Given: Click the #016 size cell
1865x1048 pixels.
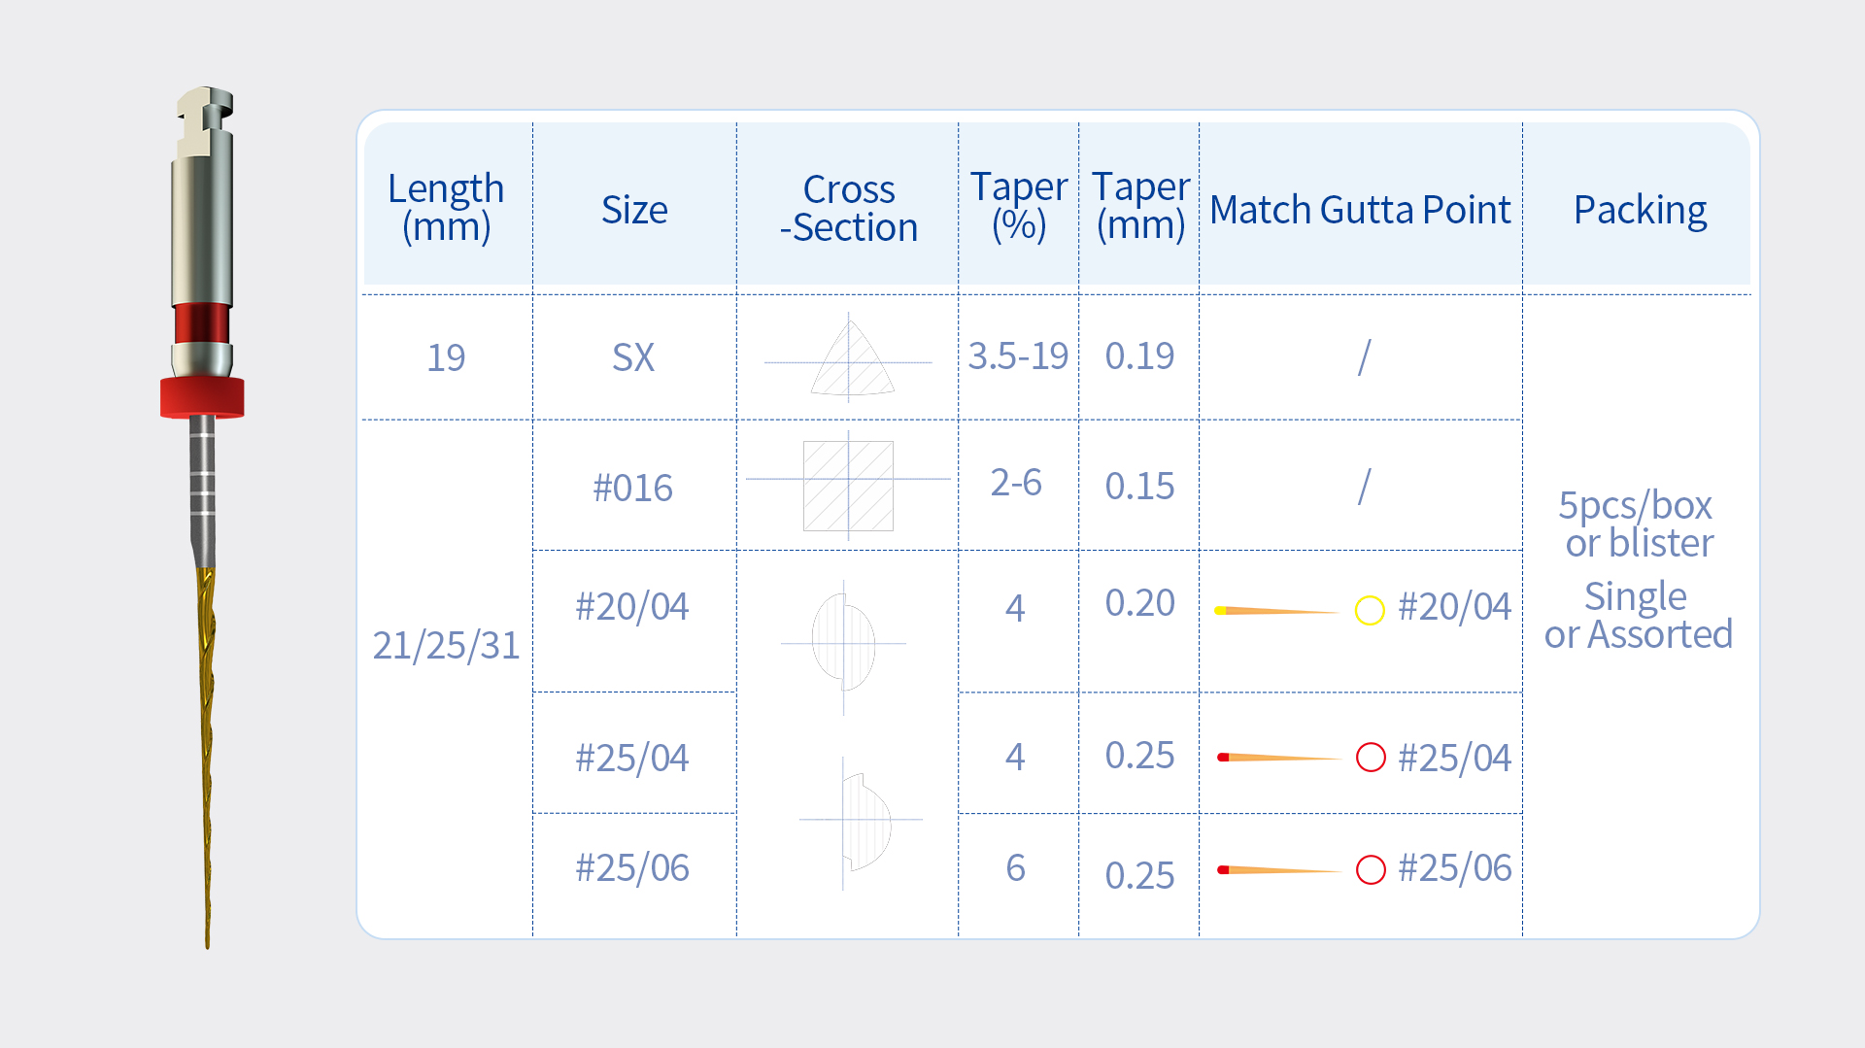Looking at the screenshot, I should pos(633,488).
